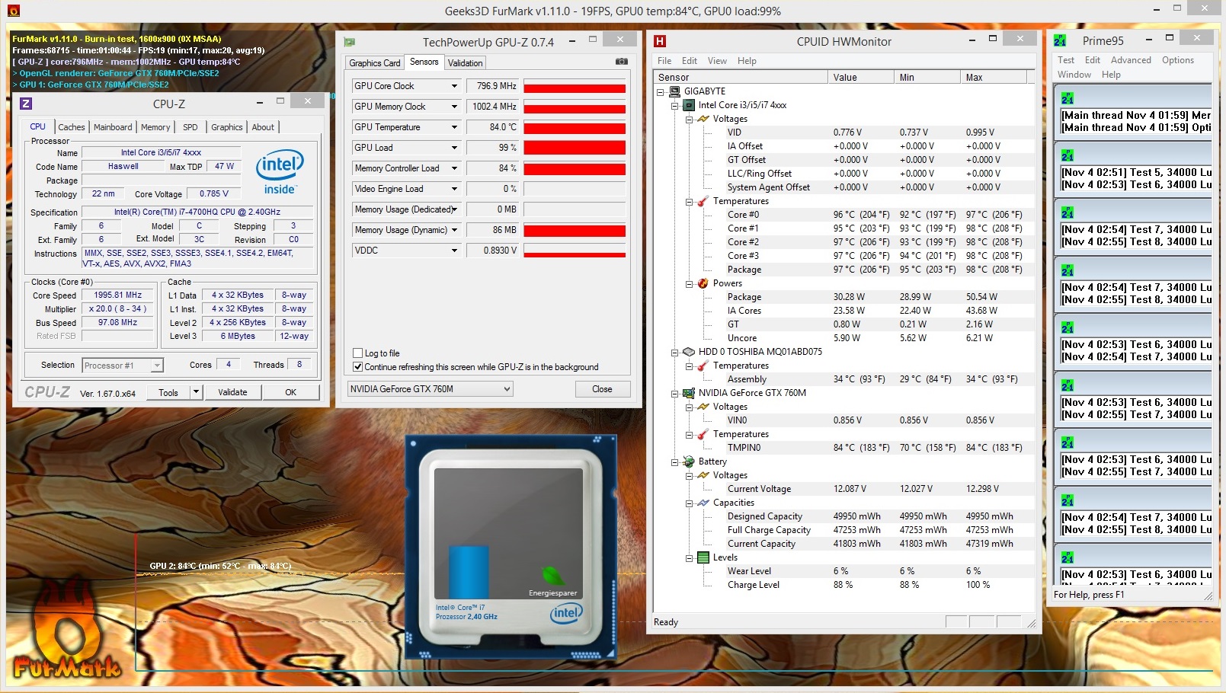
Task: Open the Memory Usage (Dedicated) dropdown
Action: pyautogui.click(x=454, y=209)
